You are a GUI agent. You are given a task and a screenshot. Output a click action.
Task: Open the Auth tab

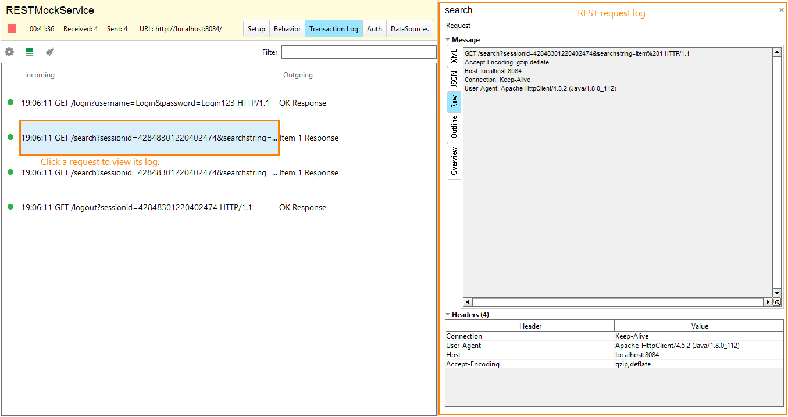[374, 28]
